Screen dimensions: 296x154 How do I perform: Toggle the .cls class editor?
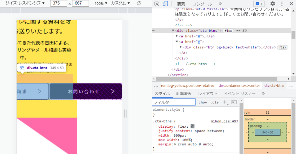pyautogui.click(x=215, y=102)
